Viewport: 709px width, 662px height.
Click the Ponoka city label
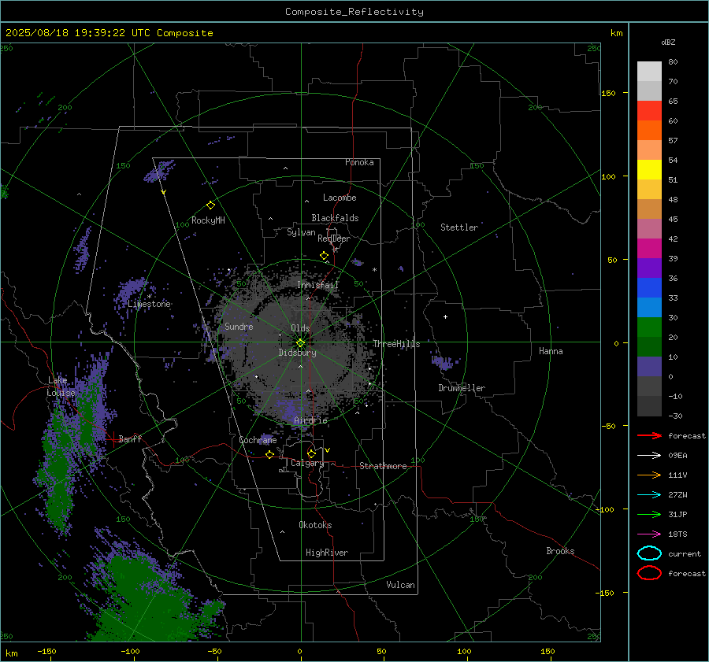(x=359, y=162)
